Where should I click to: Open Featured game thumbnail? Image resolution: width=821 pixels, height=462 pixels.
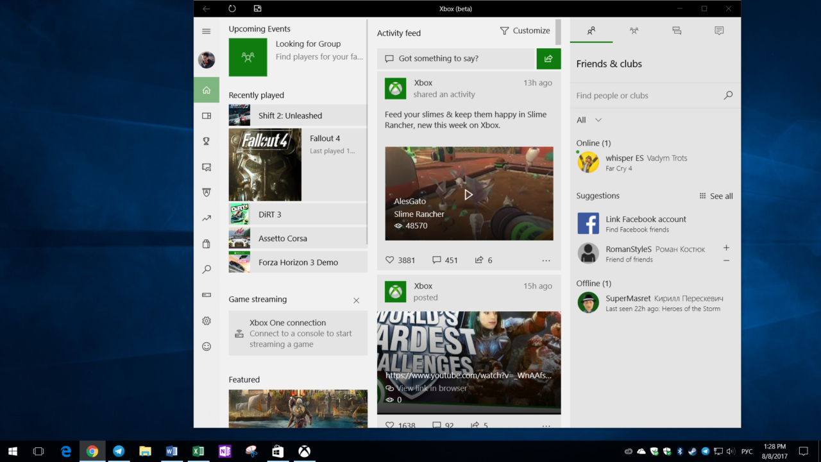(298, 408)
